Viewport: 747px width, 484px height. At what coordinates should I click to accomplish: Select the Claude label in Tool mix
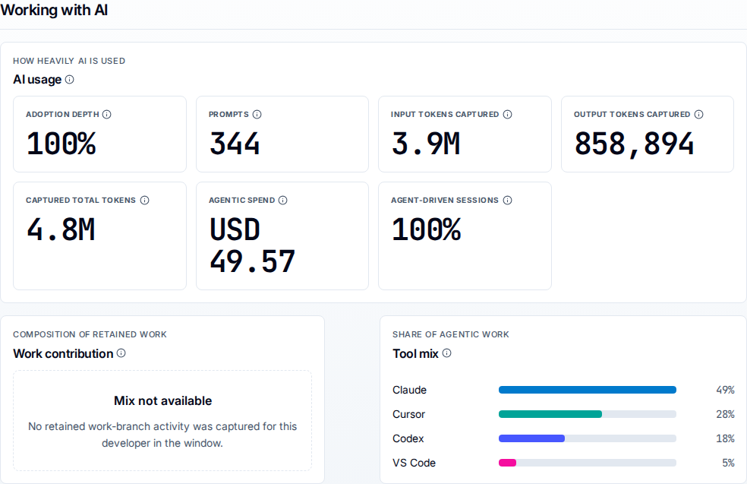pyautogui.click(x=409, y=390)
